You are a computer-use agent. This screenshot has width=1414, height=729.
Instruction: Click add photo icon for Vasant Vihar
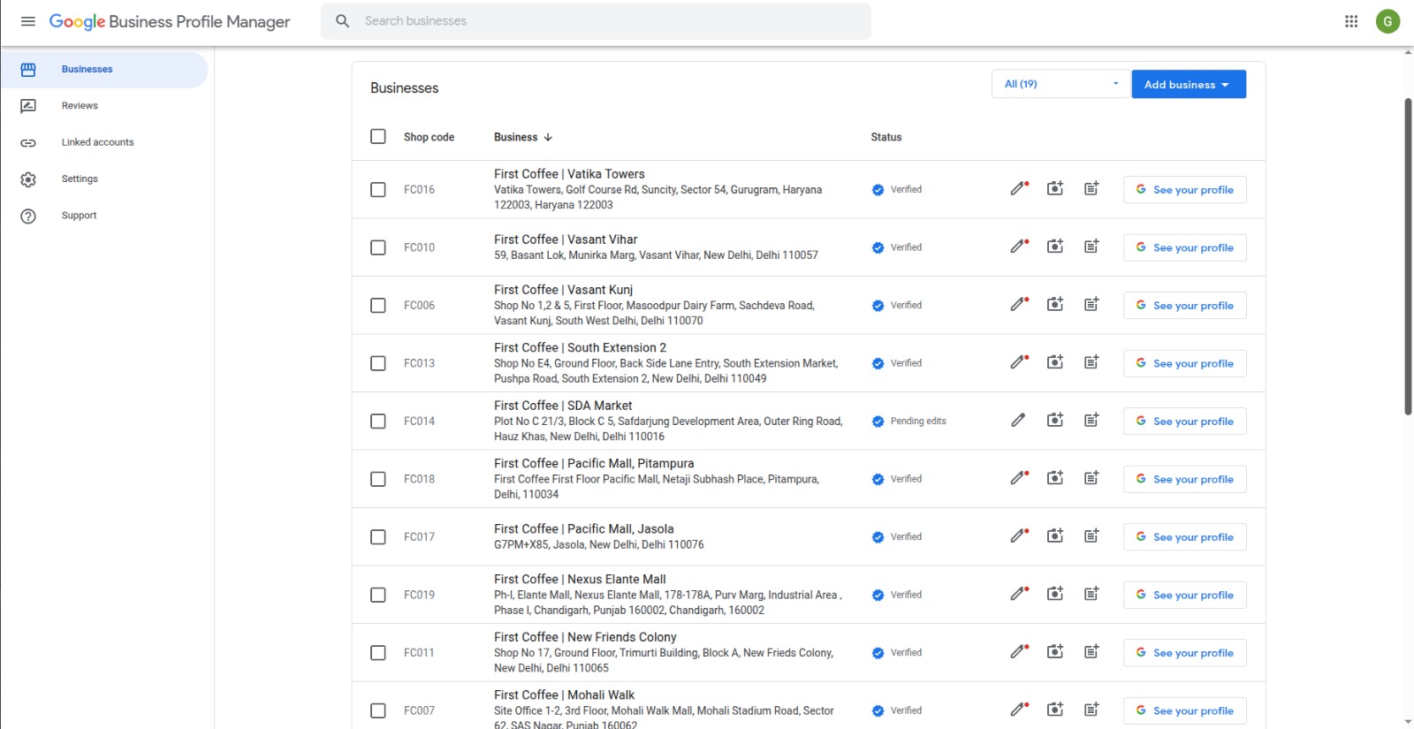(x=1055, y=247)
